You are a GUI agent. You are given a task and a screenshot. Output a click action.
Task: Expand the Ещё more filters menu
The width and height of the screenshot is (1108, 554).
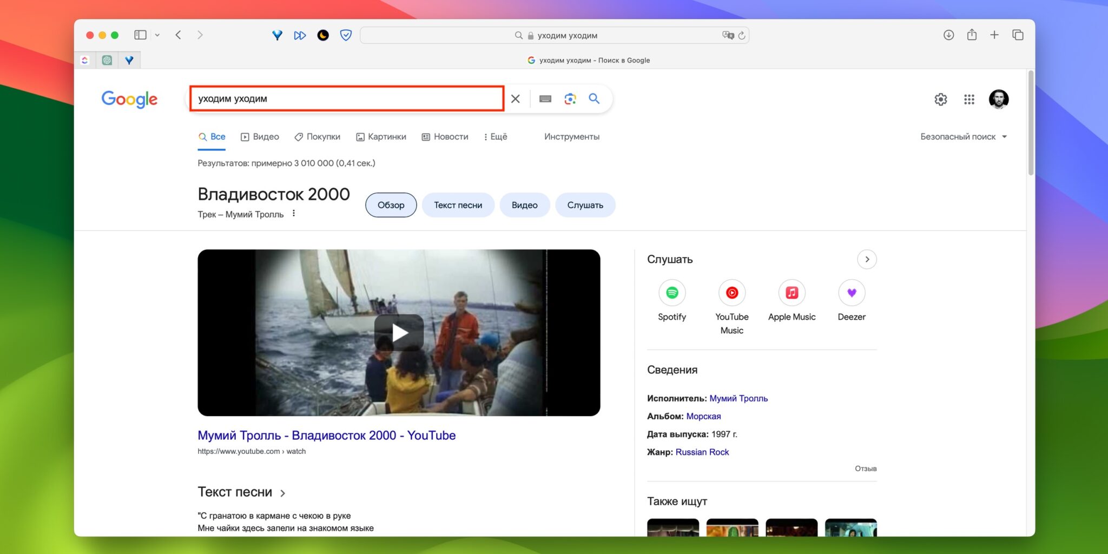click(x=496, y=137)
